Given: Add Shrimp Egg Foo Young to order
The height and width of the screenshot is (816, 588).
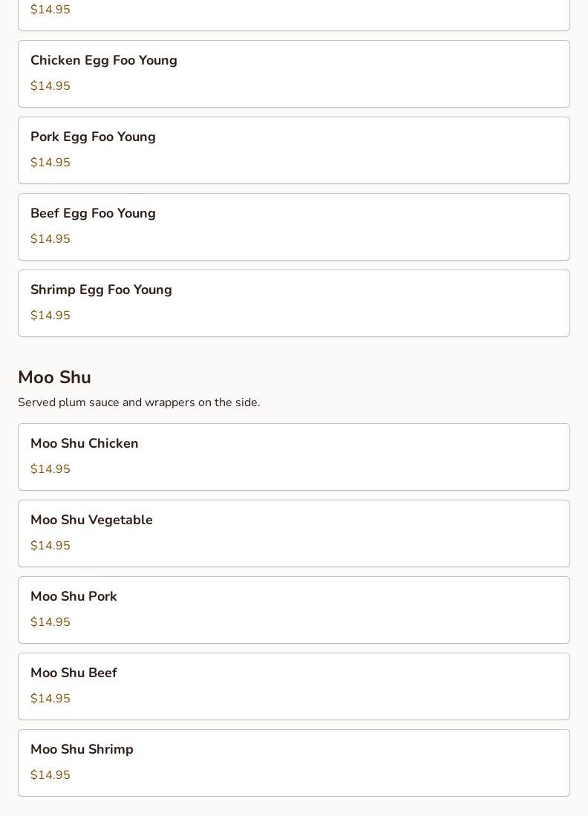Looking at the screenshot, I should (293, 303).
